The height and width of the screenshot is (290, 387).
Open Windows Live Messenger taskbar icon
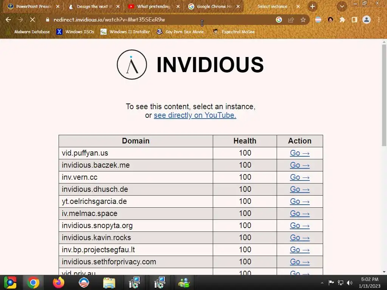pos(184,282)
